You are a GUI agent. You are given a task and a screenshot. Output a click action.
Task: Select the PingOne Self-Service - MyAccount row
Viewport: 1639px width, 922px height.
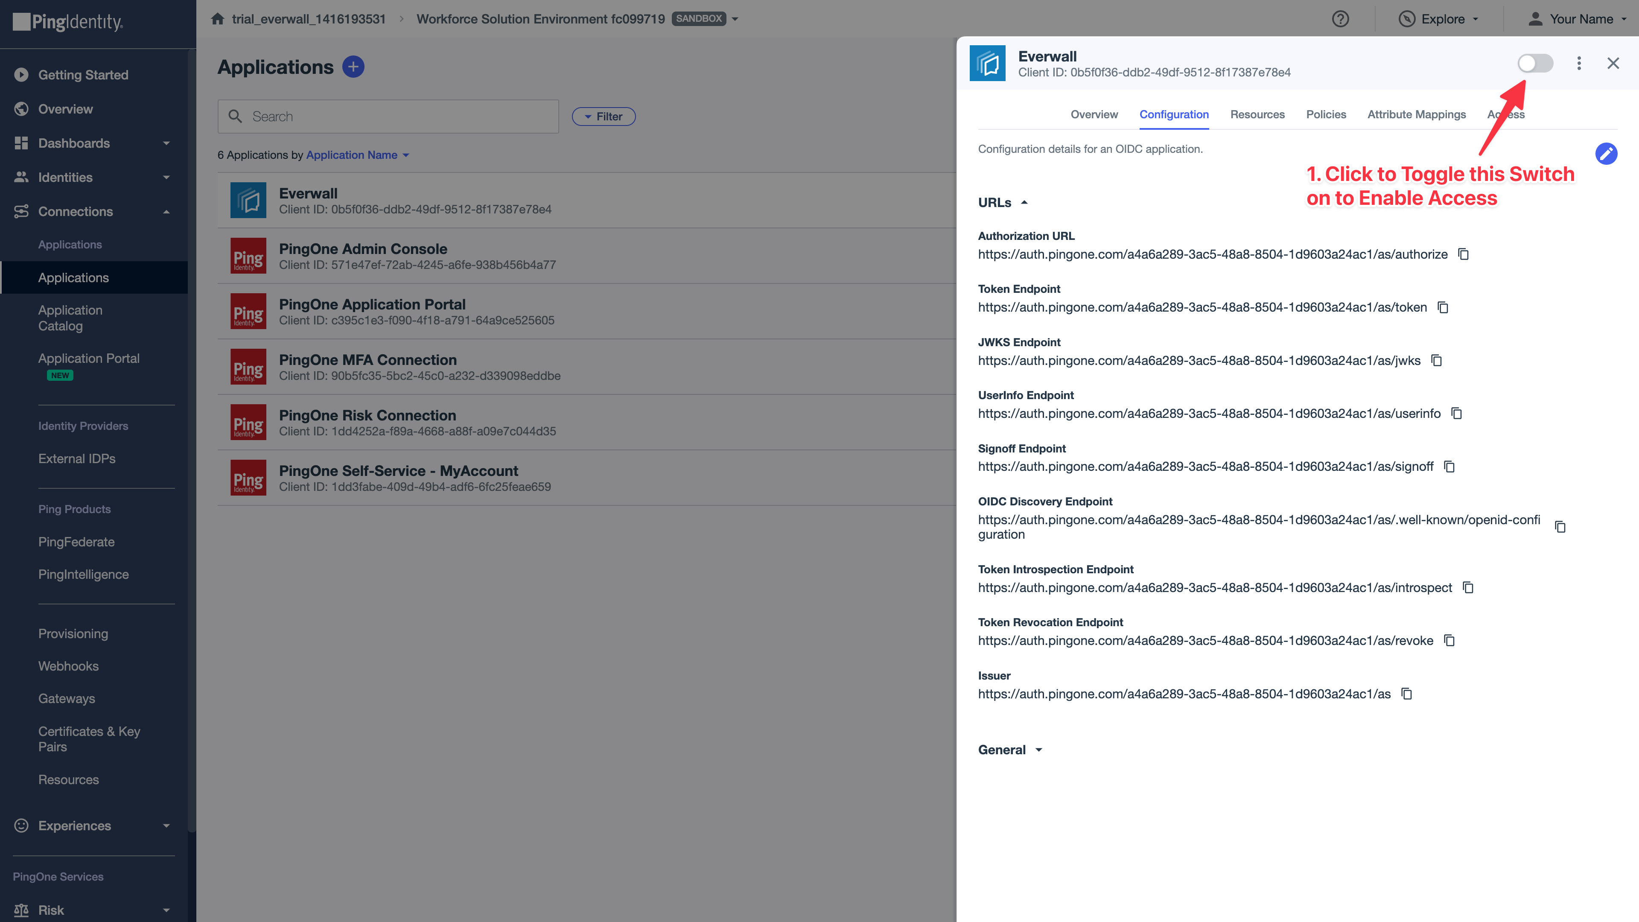[x=586, y=478]
